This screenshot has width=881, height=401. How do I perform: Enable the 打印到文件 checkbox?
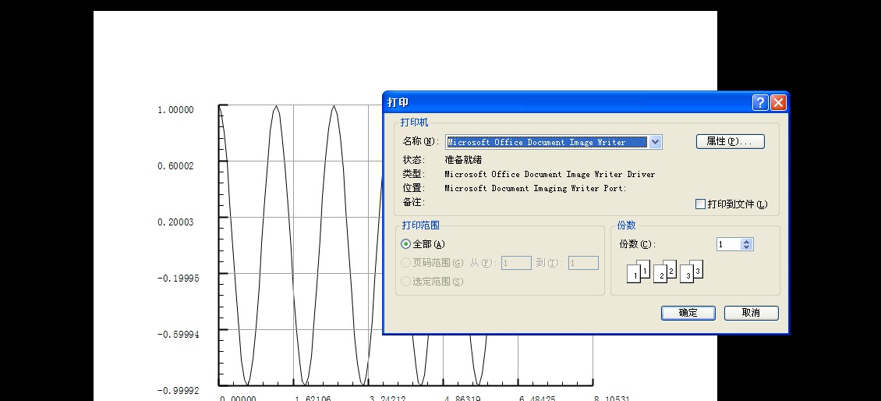tap(700, 204)
